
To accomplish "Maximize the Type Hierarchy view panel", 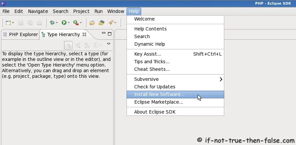I will (x=110, y=33).
